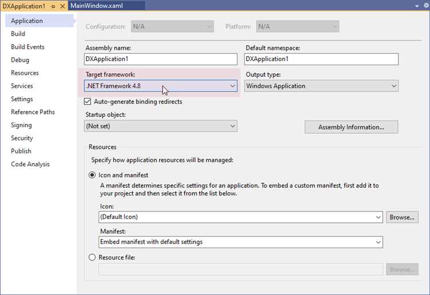
Task: Pin the DXApplication1 tab
Action: click(53, 6)
